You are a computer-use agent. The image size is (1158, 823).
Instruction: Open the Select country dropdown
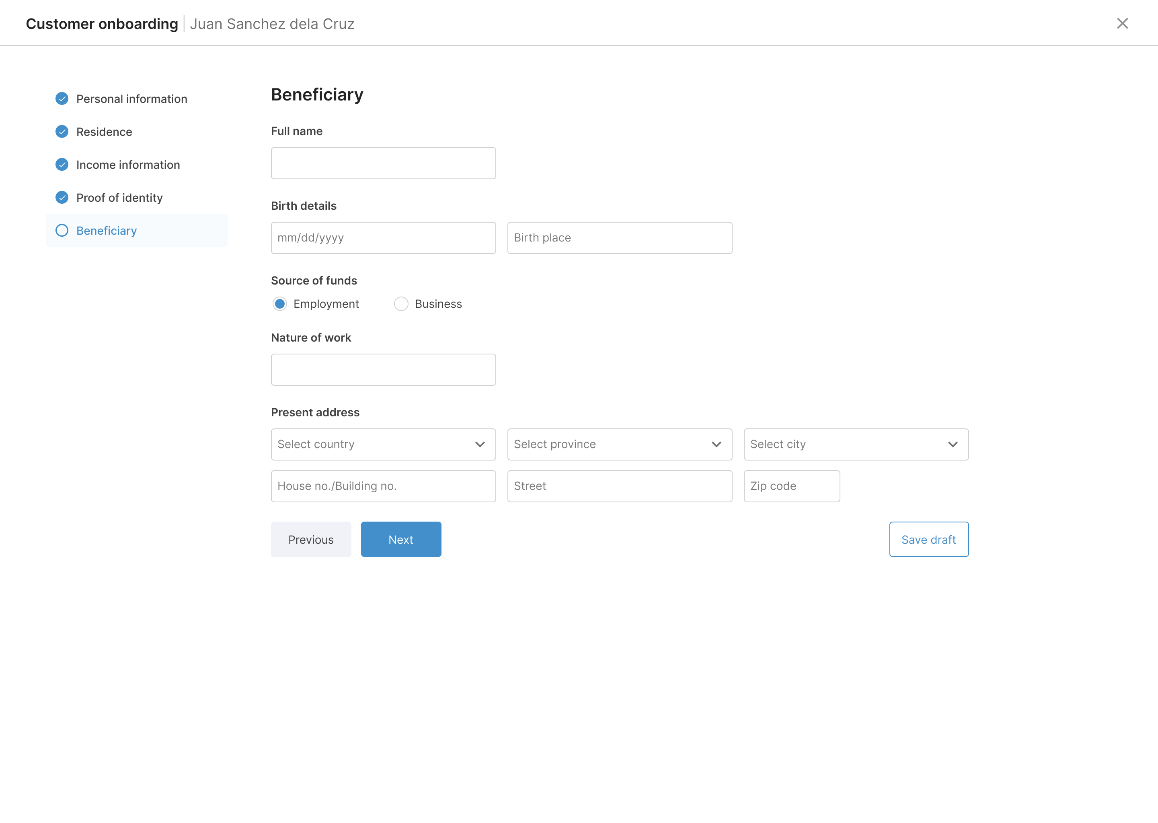coord(383,444)
